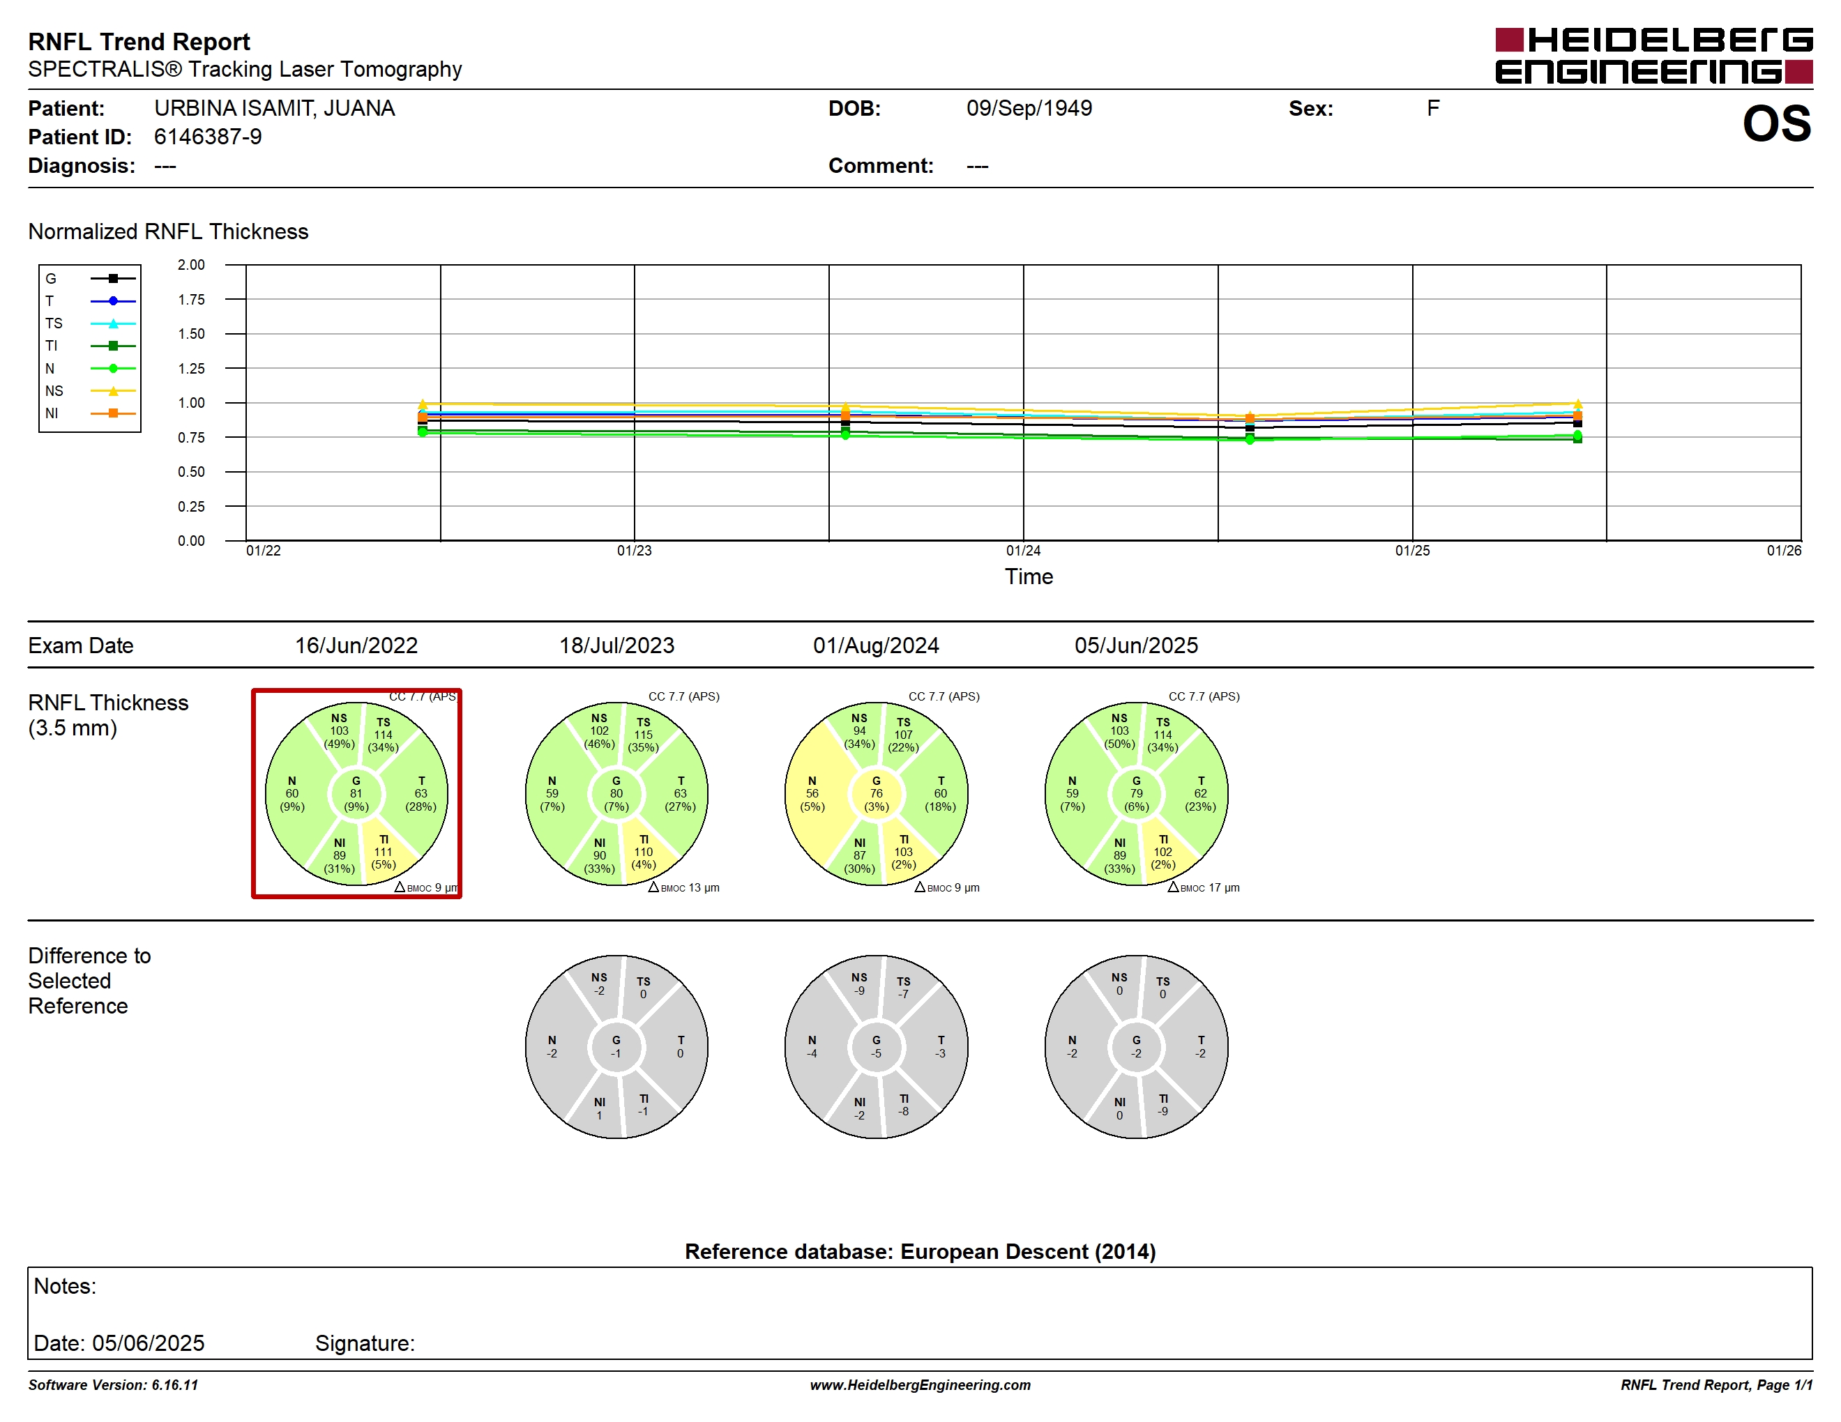
Task: Select the 05/Jun/2025 RNFL thickness pie chart
Action: (1136, 793)
